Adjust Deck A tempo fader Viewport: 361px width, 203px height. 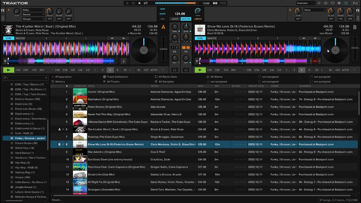163,49
